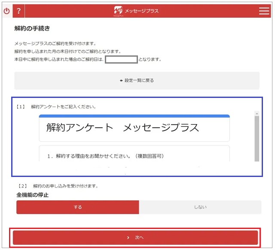Click the survey scrollbar up arrow
The width and height of the screenshot is (275, 250).
click(x=257, y=113)
